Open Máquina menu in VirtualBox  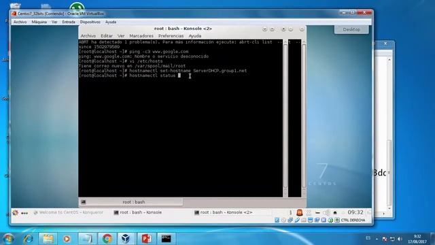click(39, 22)
